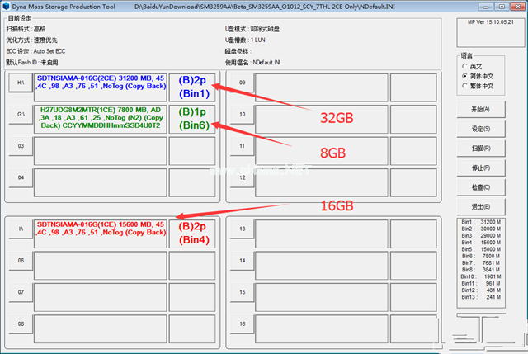
Task: Select the 英文 language option
Action: (465, 66)
